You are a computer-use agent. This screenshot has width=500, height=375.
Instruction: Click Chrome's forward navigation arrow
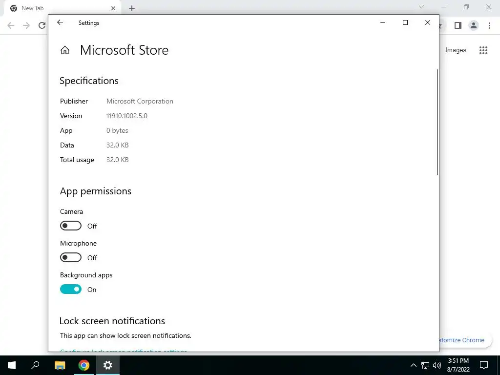point(26,25)
